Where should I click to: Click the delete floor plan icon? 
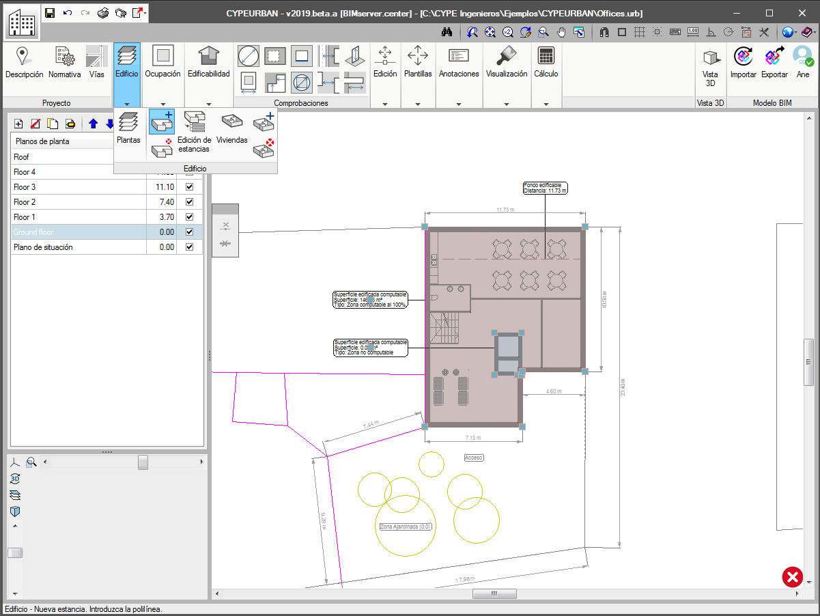(x=36, y=124)
